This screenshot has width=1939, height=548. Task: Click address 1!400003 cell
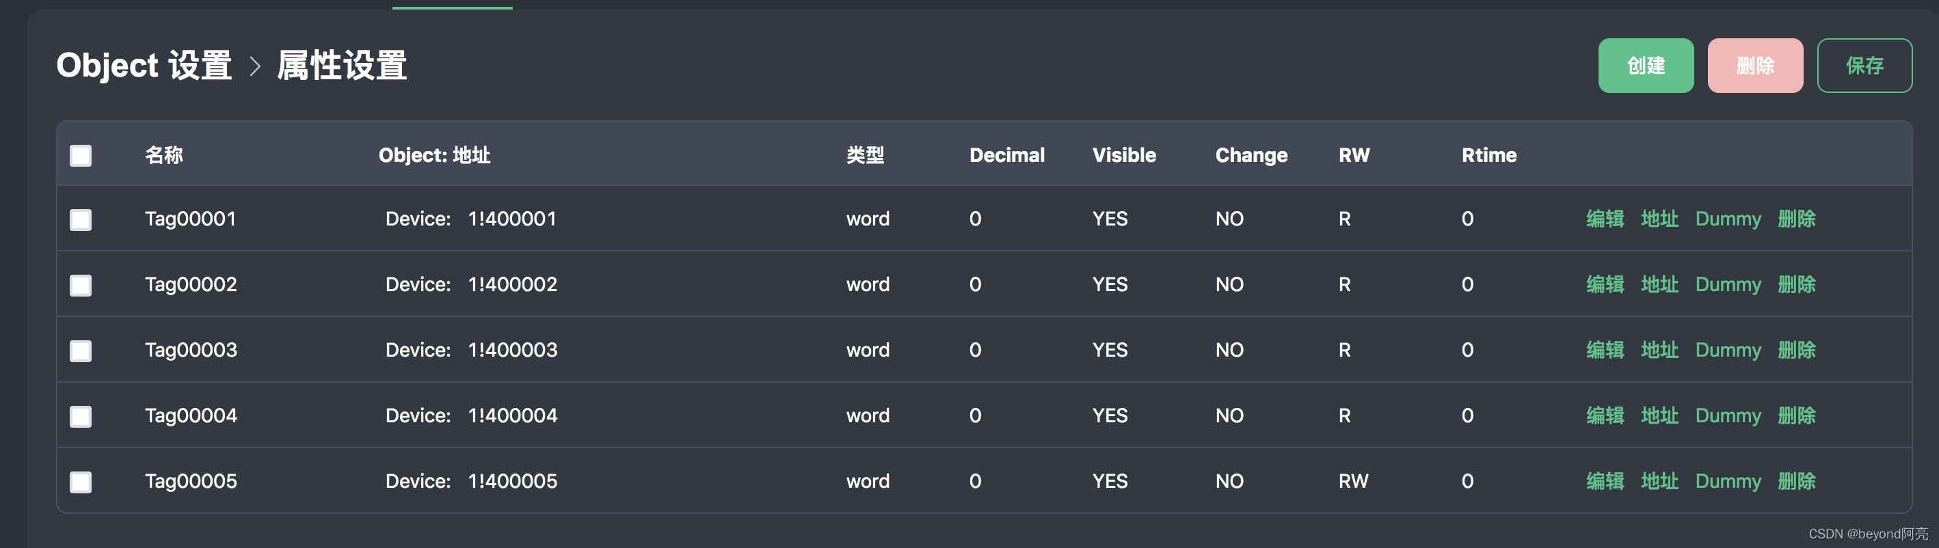pyautogui.click(x=513, y=350)
